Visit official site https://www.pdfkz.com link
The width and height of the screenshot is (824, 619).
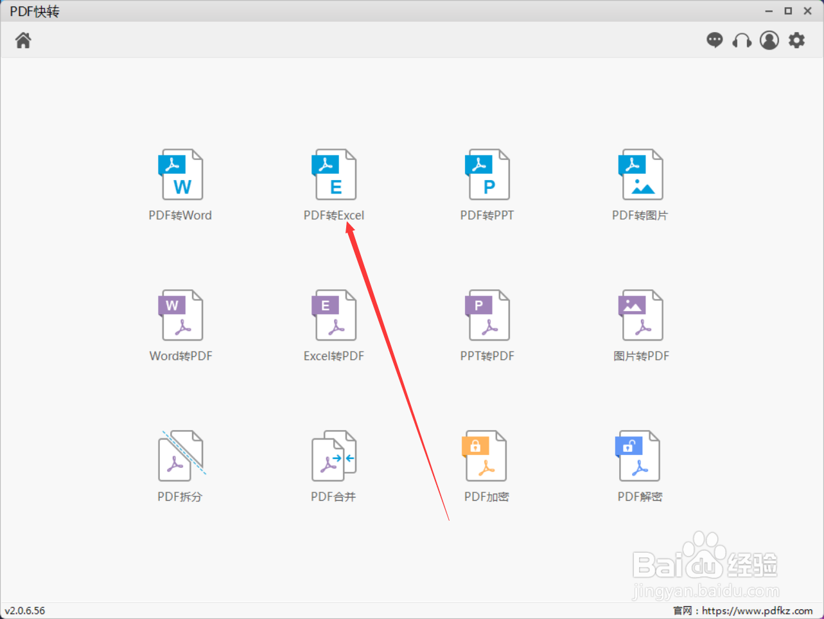pyautogui.click(x=757, y=611)
